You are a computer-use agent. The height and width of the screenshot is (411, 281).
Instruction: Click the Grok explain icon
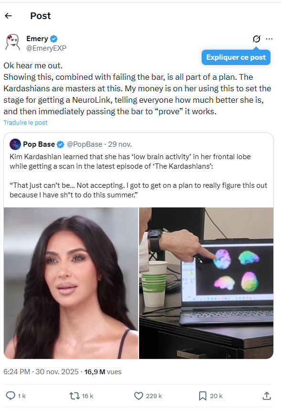[256, 39]
